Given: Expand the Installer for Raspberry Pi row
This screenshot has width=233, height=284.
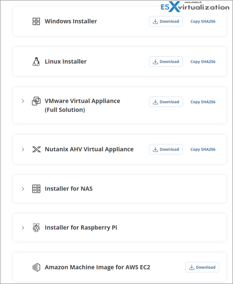Looking at the screenshot, I should [23, 228].
